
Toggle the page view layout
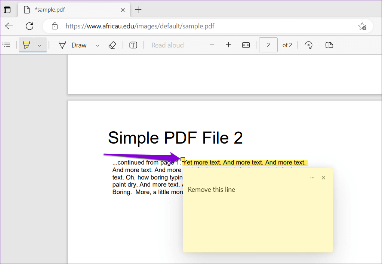click(329, 45)
